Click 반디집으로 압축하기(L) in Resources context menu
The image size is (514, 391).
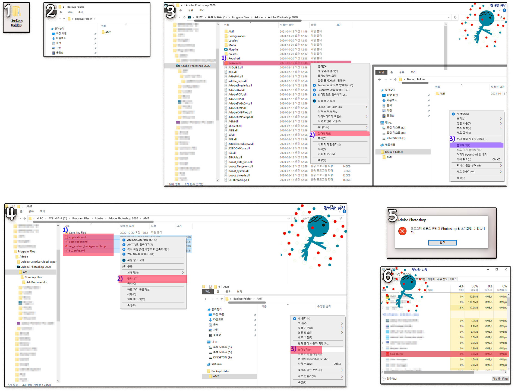332,95
